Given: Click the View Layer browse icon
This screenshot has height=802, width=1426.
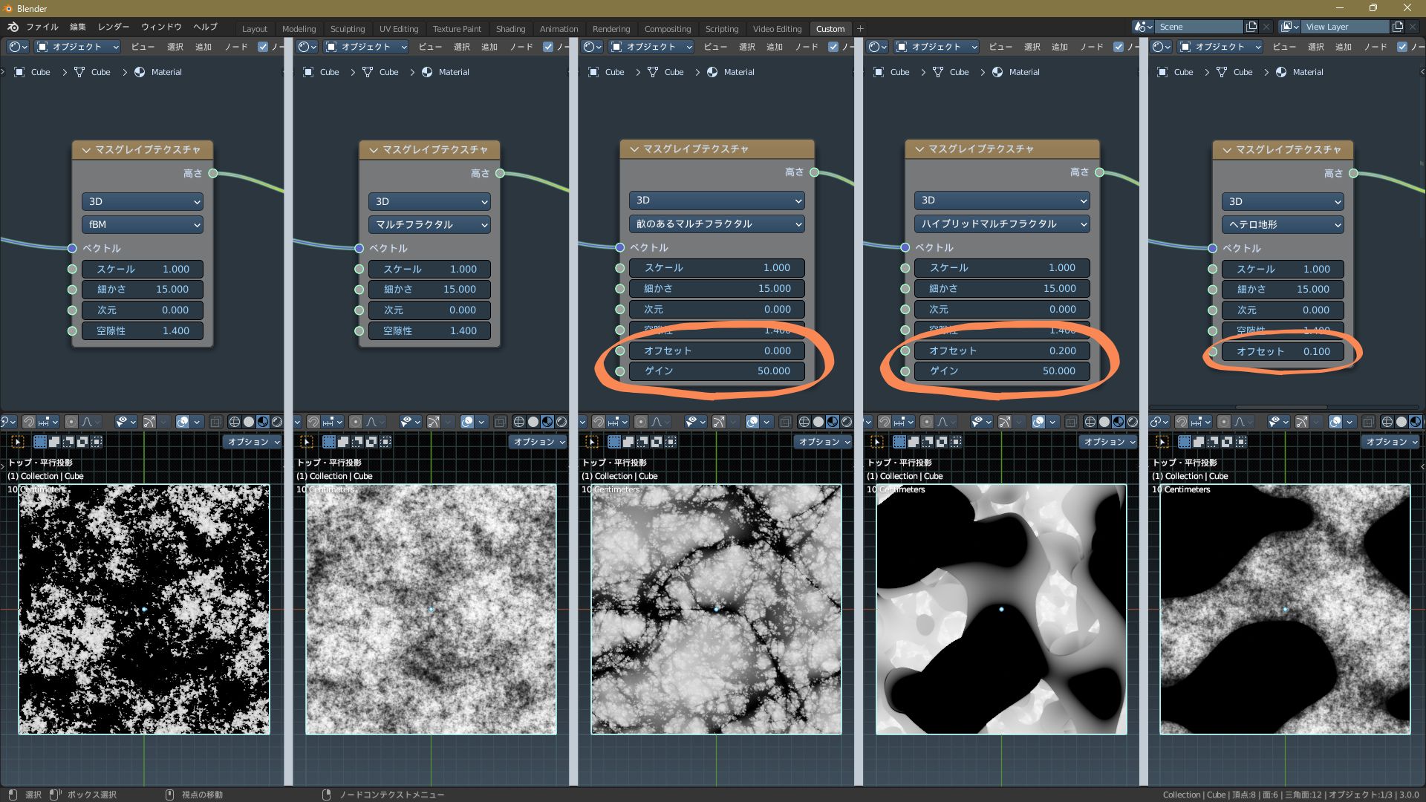Looking at the screenshot, I should (x=1291, y=27).
